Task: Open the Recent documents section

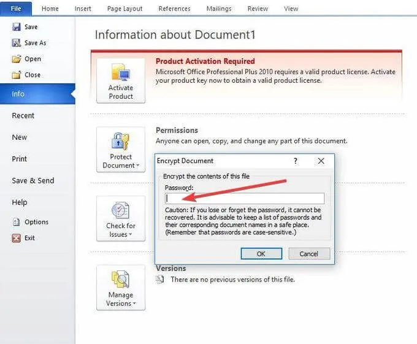Action: (23, 115)
